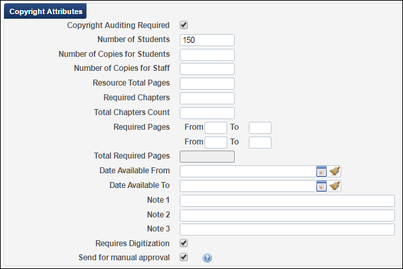Viewport: 403px width, 269px height.
Task: Click the Total Required Pages label
Action: pos(132,156)
